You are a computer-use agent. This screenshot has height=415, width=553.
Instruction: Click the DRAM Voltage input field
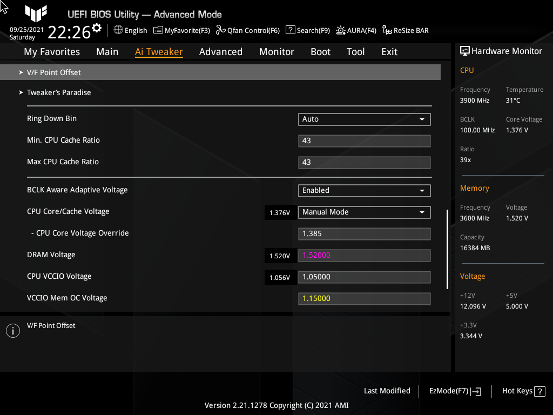pyautogui.click(x=365, y=255)
